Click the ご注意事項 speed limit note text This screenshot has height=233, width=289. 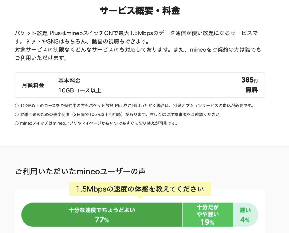(x=121, y=115)
